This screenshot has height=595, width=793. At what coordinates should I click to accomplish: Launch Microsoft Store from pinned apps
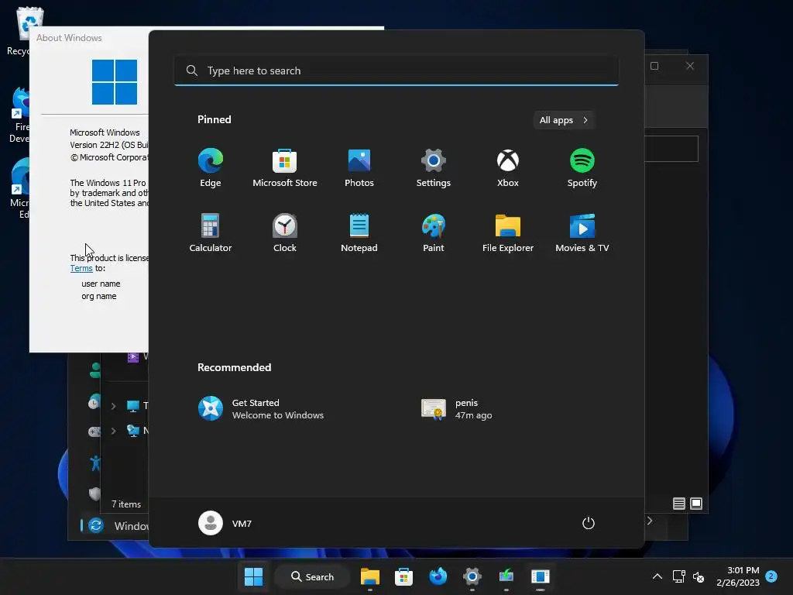[x=285, y=168]
